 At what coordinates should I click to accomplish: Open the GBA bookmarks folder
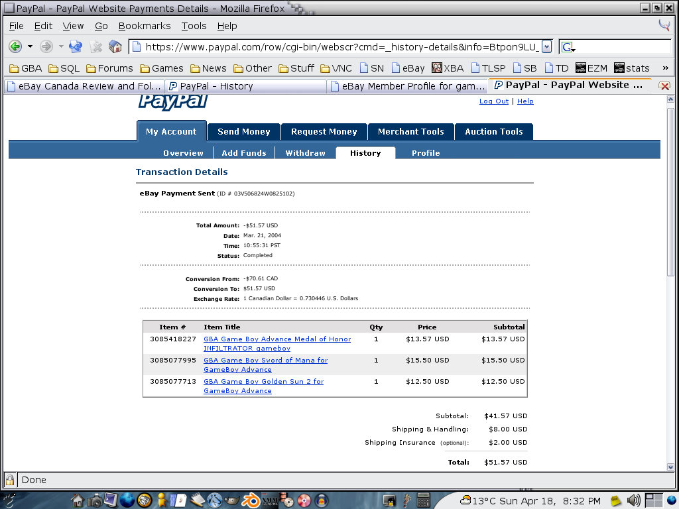click(26, 68)
